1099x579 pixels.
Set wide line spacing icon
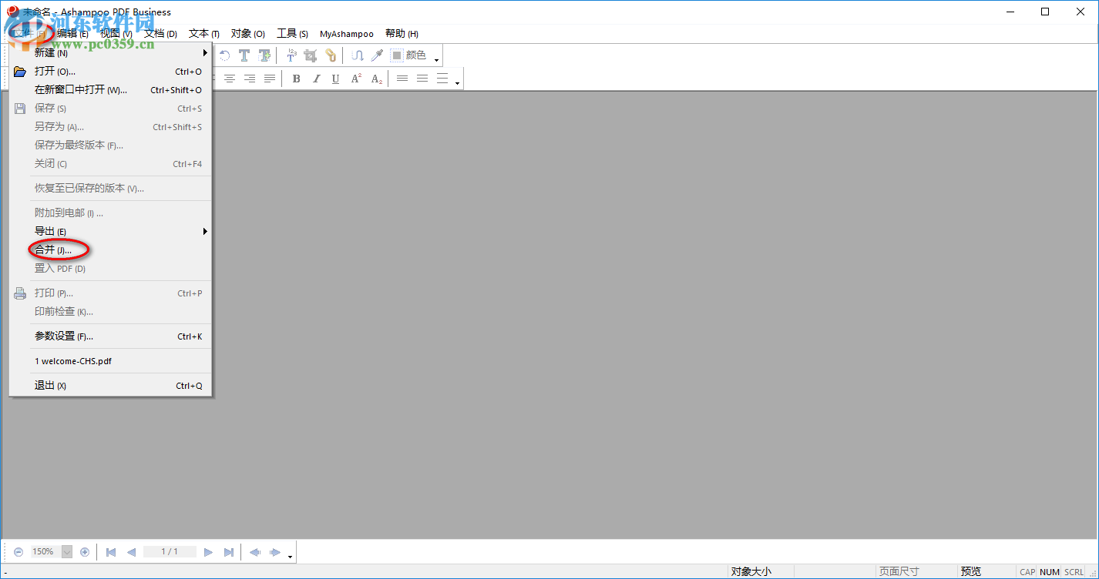(x=442, y=79)
